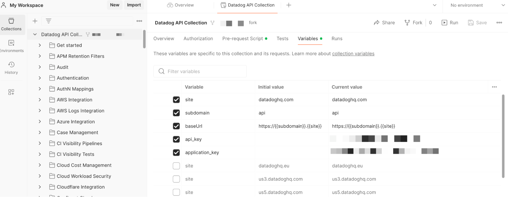
Task: Open the History sidebar panel
Action: 11,68
